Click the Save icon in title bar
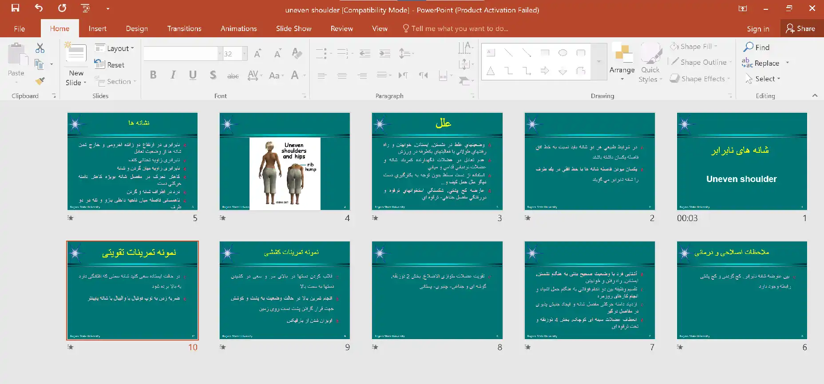 click(16, 8)
